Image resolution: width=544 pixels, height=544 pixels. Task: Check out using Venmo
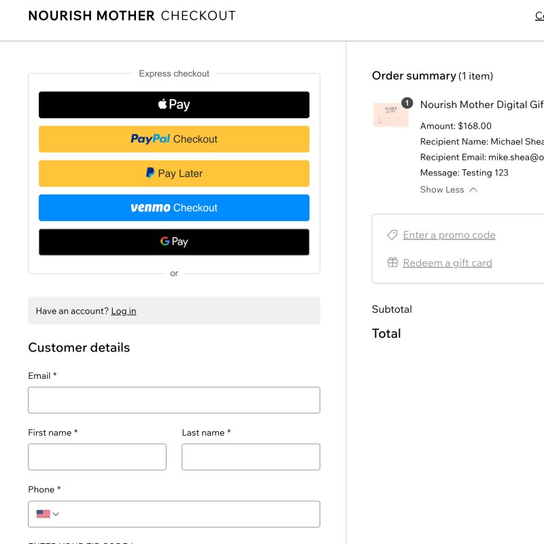(x=174, y=208)
